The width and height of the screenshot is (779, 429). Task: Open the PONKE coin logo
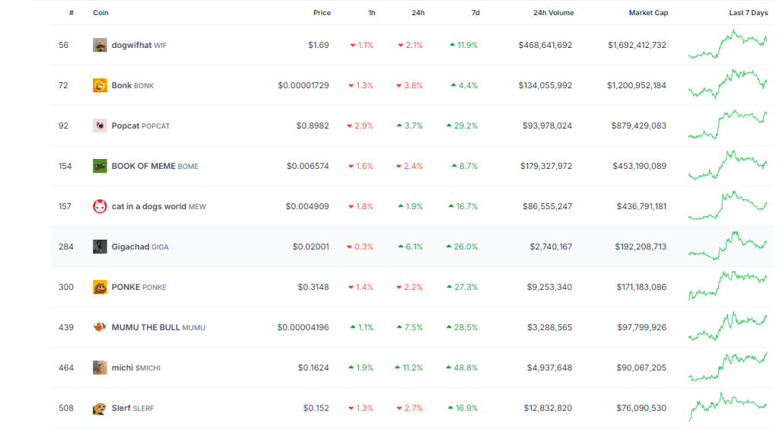click(x=100, y=288)
